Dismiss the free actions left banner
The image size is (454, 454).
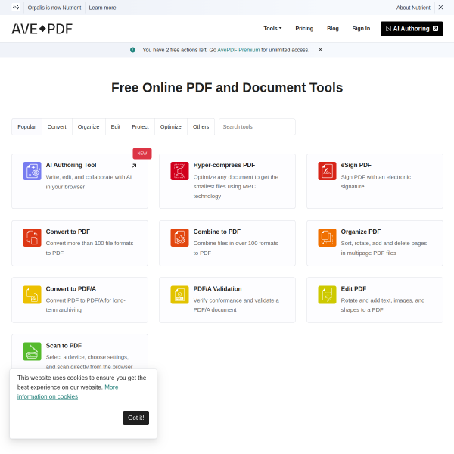[320, 49]
